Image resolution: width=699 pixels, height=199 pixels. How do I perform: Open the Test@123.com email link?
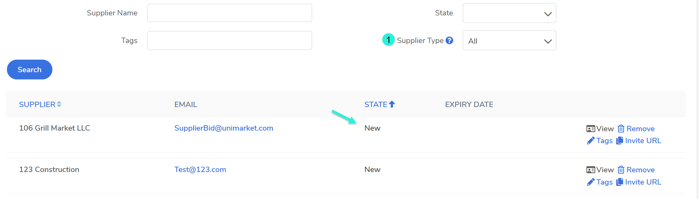pyautogui.click(x=200, y=169)
